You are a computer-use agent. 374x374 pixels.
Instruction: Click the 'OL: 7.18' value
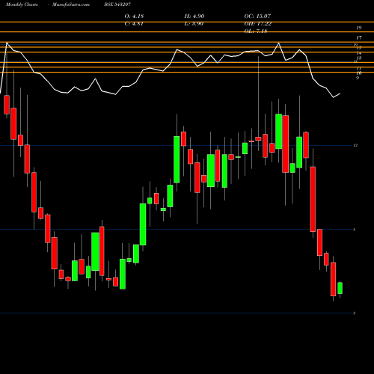click(256, 31)
